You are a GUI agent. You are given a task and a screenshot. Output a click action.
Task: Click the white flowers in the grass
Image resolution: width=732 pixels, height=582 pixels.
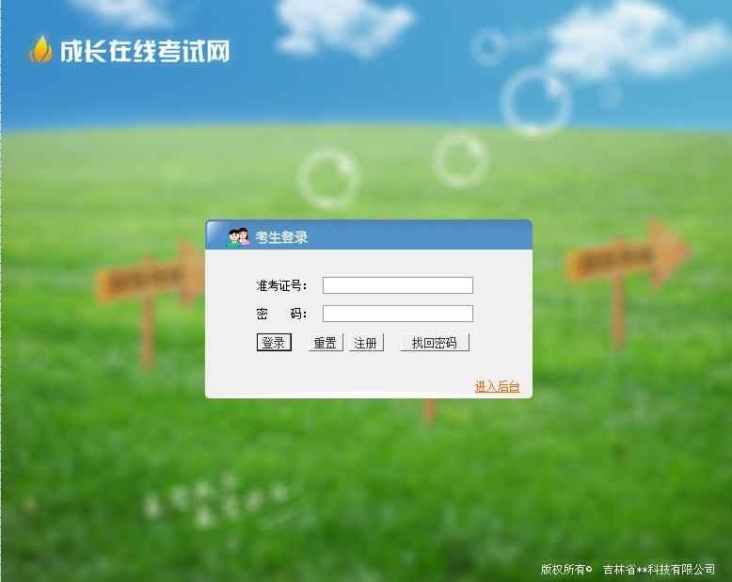click(215, 502)
